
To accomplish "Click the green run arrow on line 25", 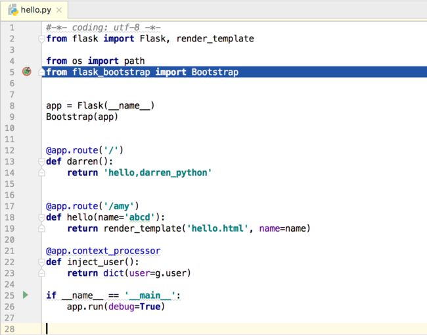I will (26, 295).
